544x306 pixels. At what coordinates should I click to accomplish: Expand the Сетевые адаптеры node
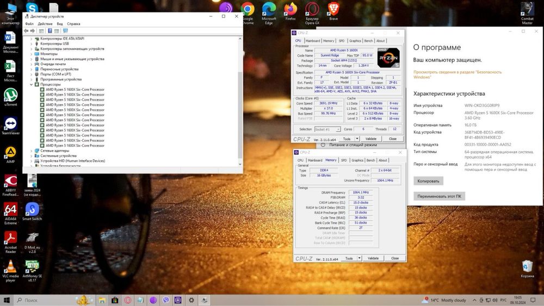pyautogui.click(x=31, y=151)
